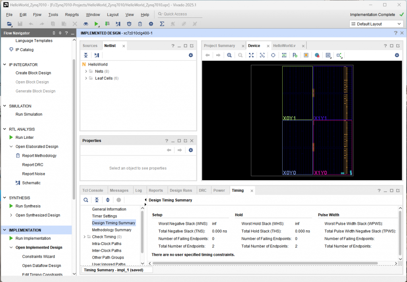Select Methodology Summary in timing tree
The width and height of the screenshot is (407, 282).
pyautogui.click(x=112, y=230)
